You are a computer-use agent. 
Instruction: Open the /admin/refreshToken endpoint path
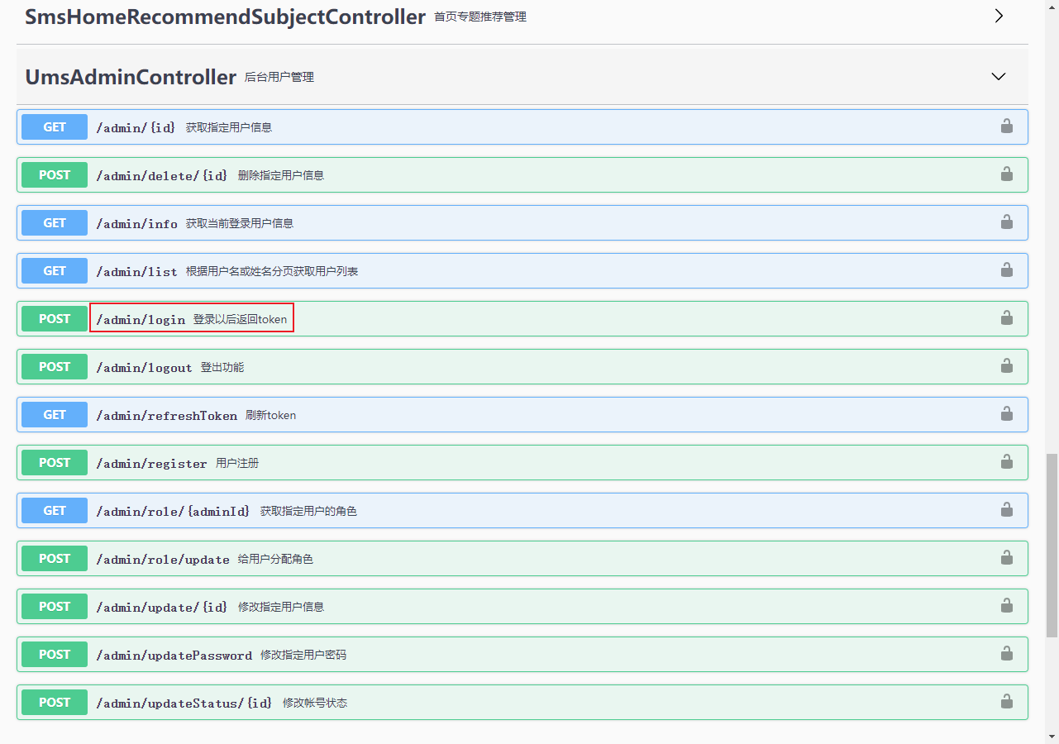pyautogui.click(x=167, y=415)
